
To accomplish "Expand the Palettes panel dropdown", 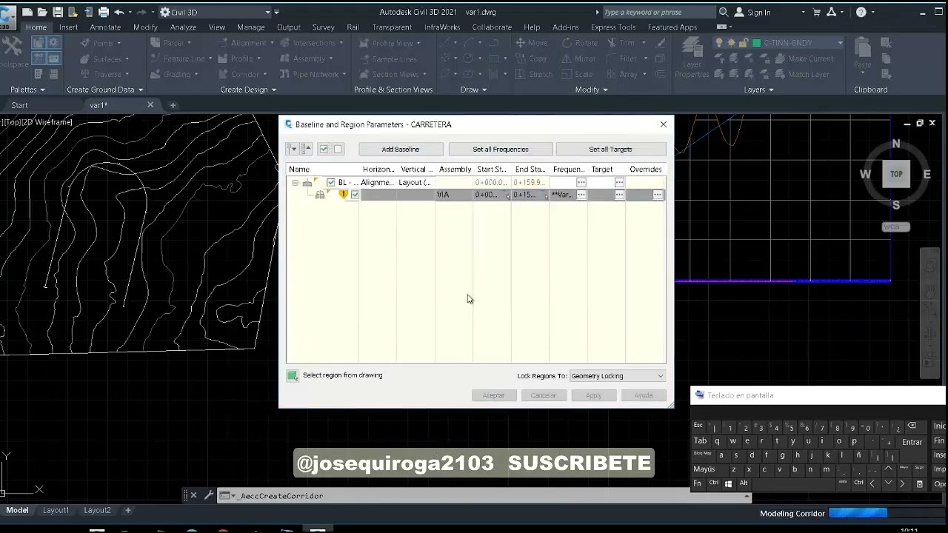I will (27, 90).
